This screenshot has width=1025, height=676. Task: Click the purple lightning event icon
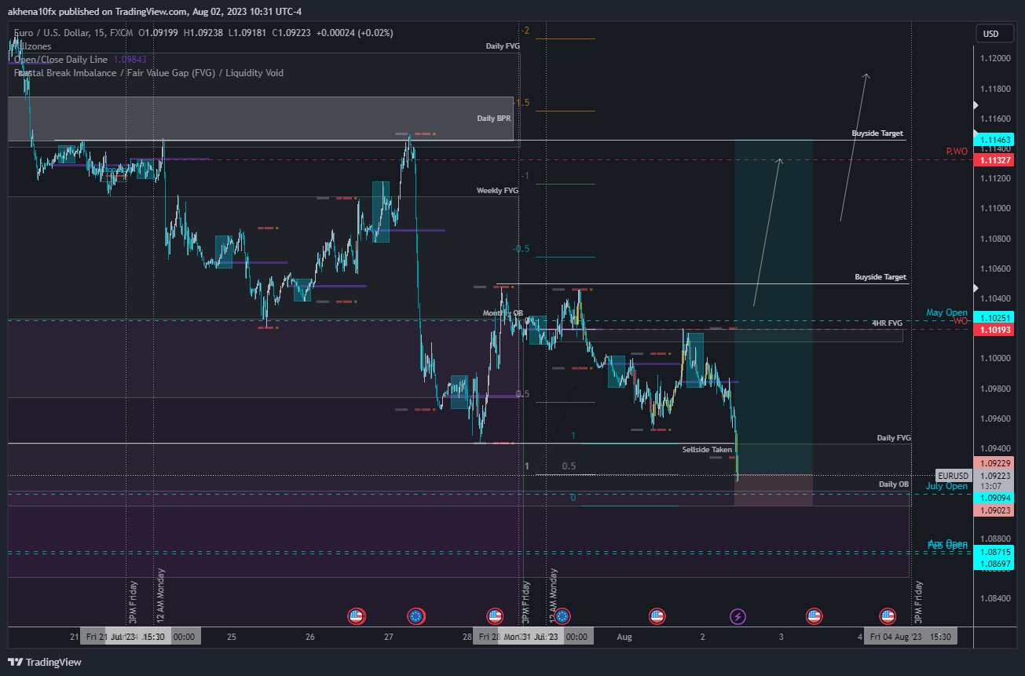pos(738,616)
